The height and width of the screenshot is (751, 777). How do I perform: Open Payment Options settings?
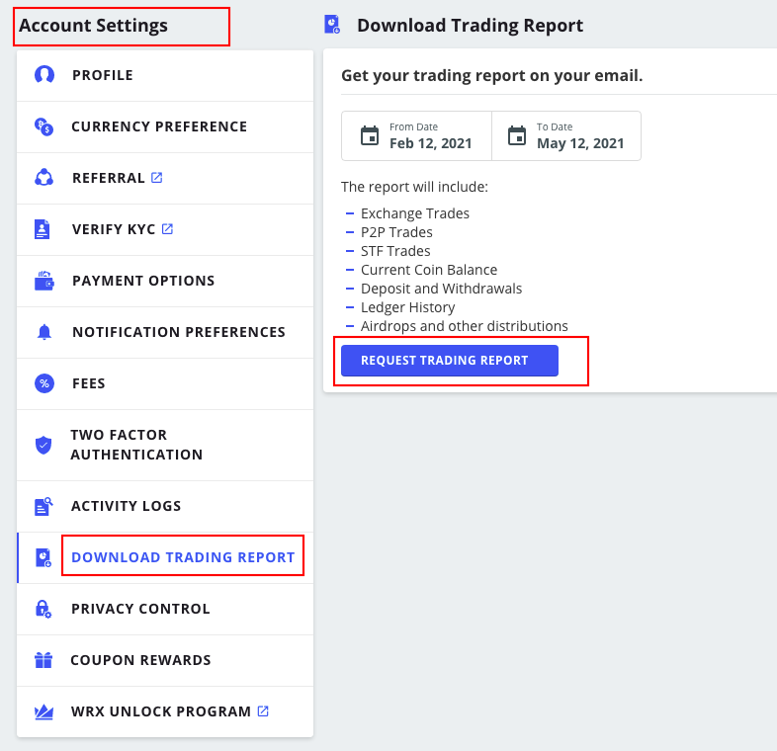coord(165,281)
